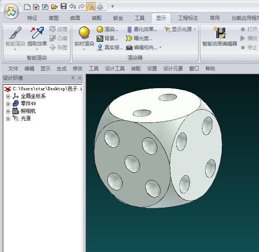Expand the 光源 tree node
This screenshot has height=252, width=259.
[8, 119]
